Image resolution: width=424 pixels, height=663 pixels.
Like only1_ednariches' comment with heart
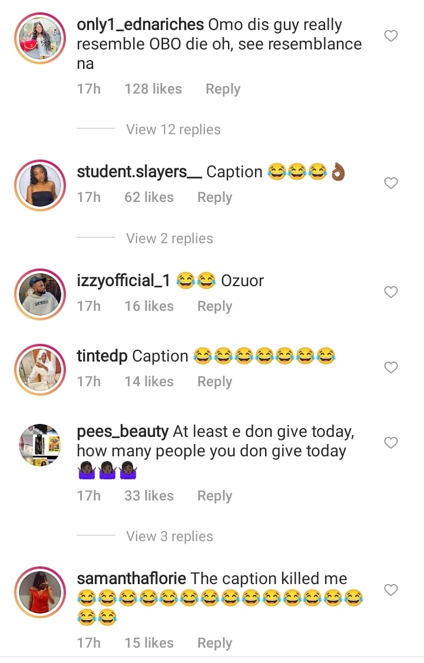391,37
